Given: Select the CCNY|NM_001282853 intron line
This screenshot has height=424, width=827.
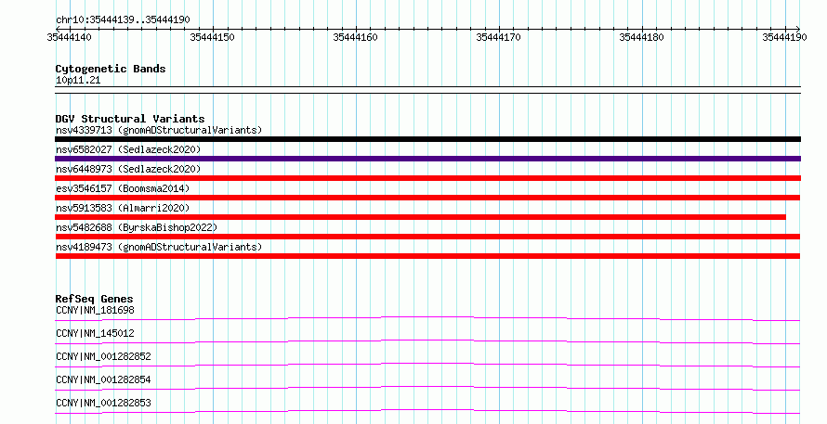Looking at the screenshot, I should point(427,411).
